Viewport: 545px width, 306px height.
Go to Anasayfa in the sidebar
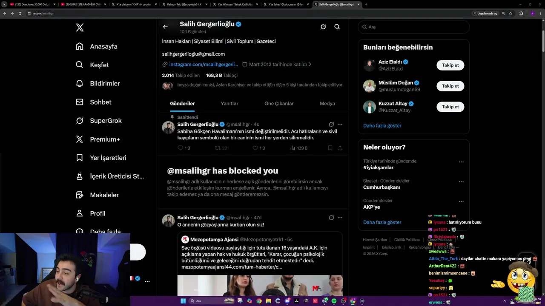97,46
